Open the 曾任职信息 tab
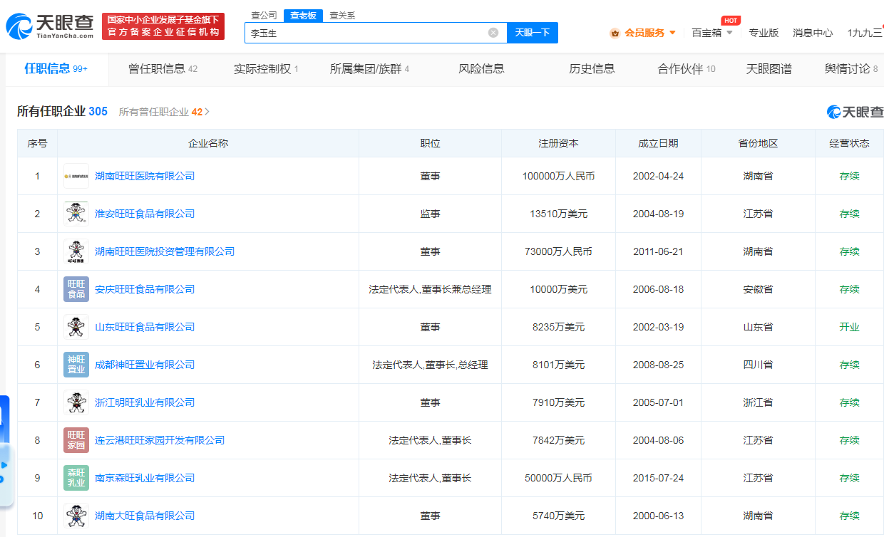The width and height of the screenshot is (884, 537). [x=163, y=69]
